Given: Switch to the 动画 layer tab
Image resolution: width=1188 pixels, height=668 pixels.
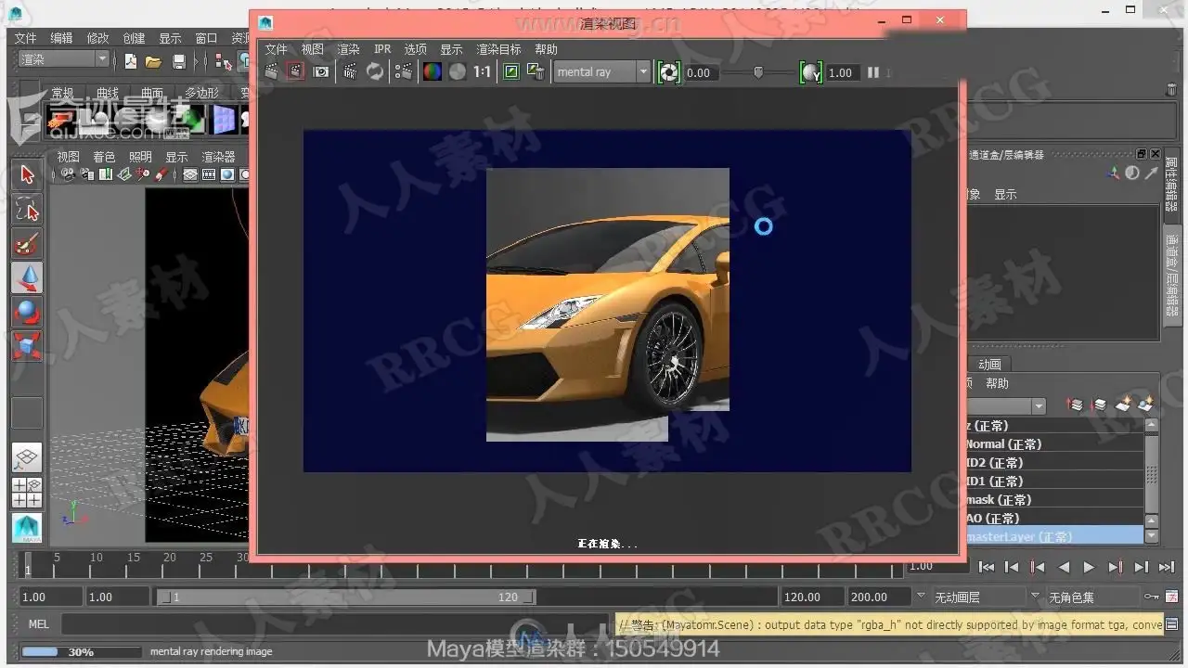Looking at the screenshot, I should click(989, 365).
